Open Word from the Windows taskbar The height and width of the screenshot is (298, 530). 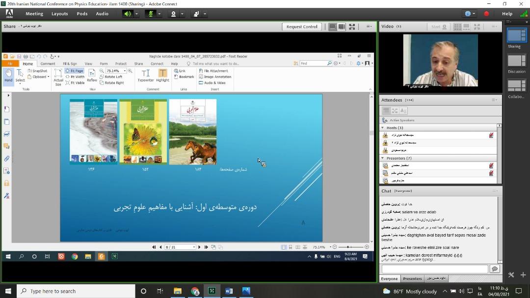click(x=229, y=291)
